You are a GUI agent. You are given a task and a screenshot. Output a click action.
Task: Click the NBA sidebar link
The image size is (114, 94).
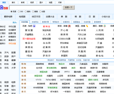(x=13, y=90)
